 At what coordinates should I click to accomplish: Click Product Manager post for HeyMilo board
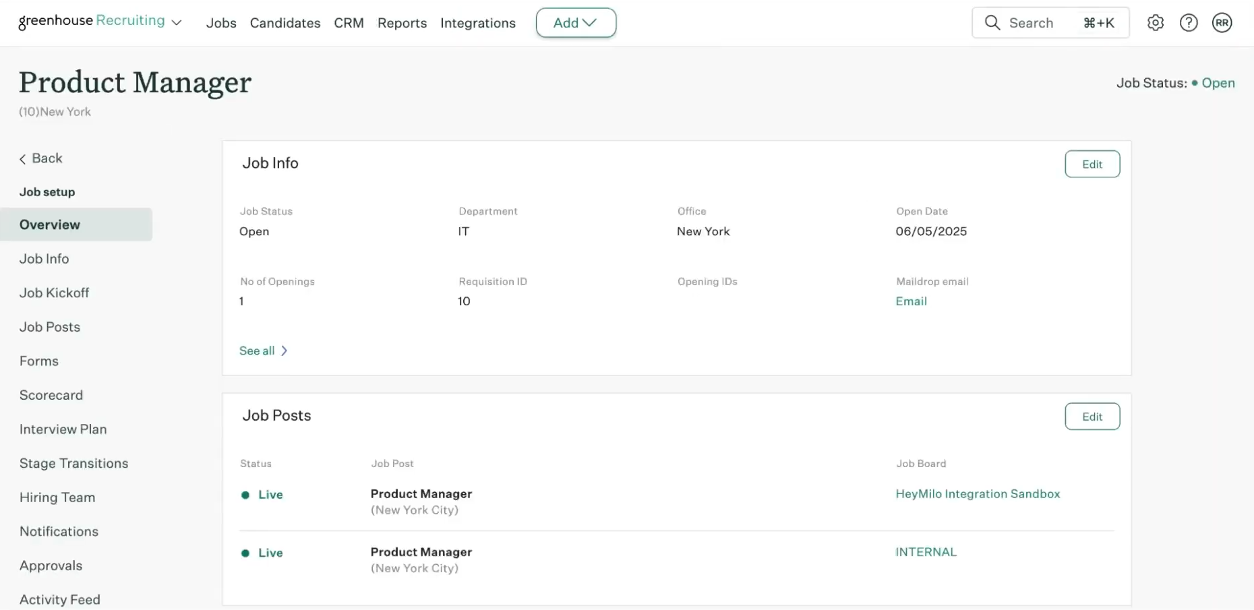(x=421, y=494)
